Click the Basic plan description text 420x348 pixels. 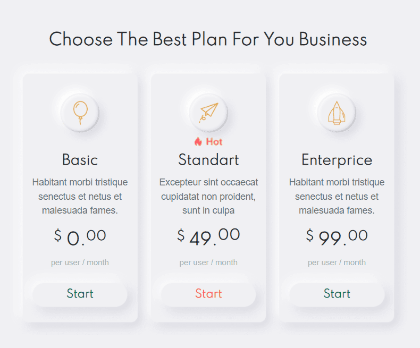coord(80,196)
